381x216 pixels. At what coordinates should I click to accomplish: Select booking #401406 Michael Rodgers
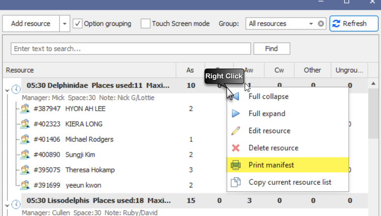click(x=74, y=139)
